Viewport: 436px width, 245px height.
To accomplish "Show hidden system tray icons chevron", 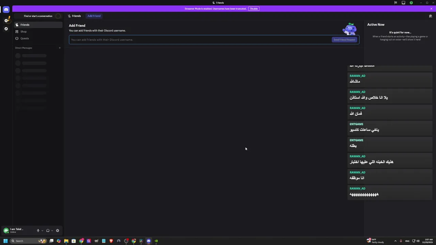I will coord(395,241).
